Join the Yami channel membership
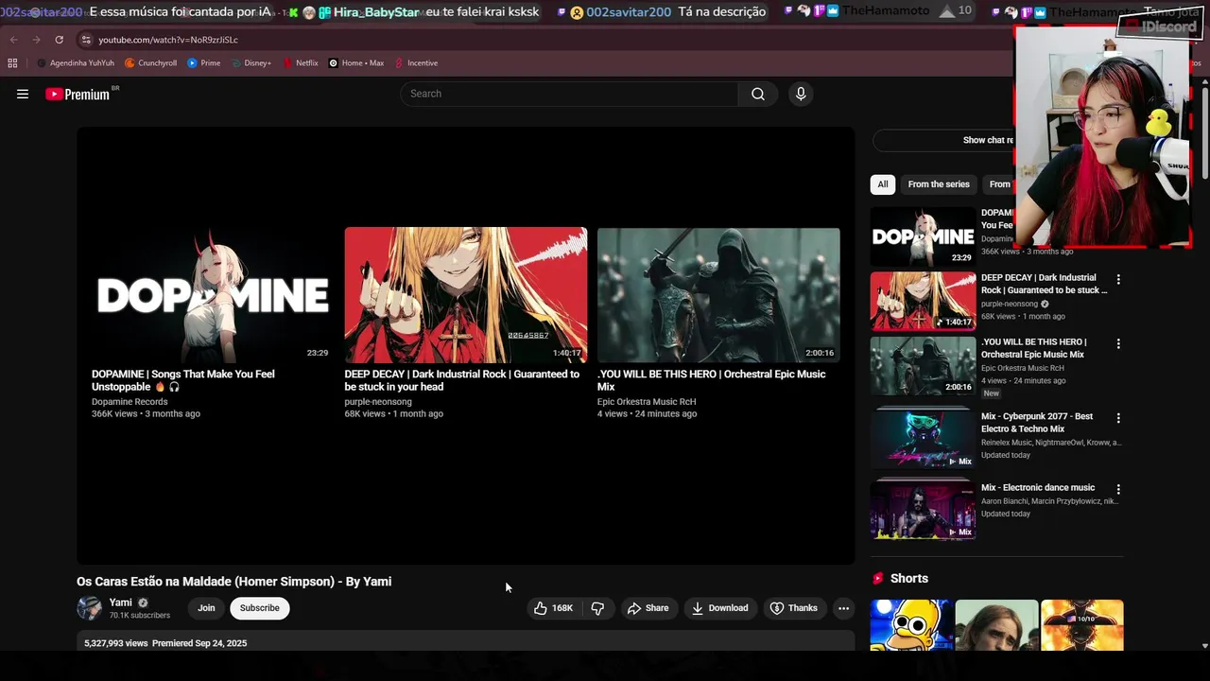 point(206,608)
